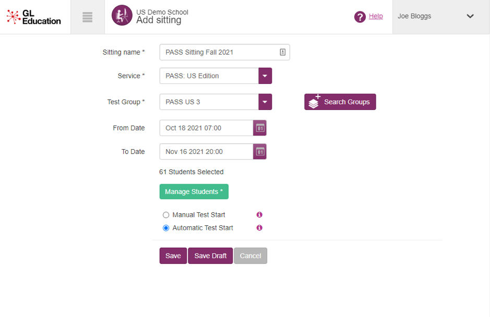Open the Help link
490x317 pixels.
(376, 16)
